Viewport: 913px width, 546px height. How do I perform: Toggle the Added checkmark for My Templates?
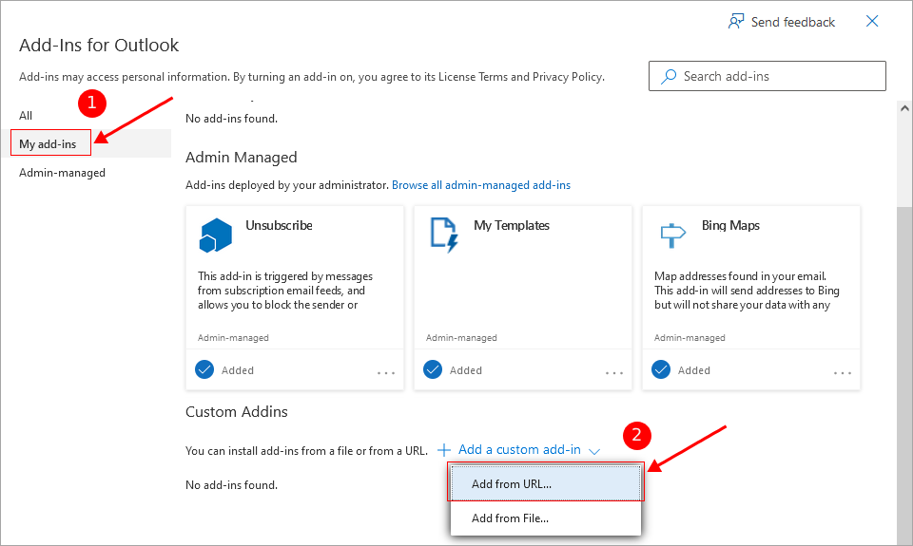[433, 369]
